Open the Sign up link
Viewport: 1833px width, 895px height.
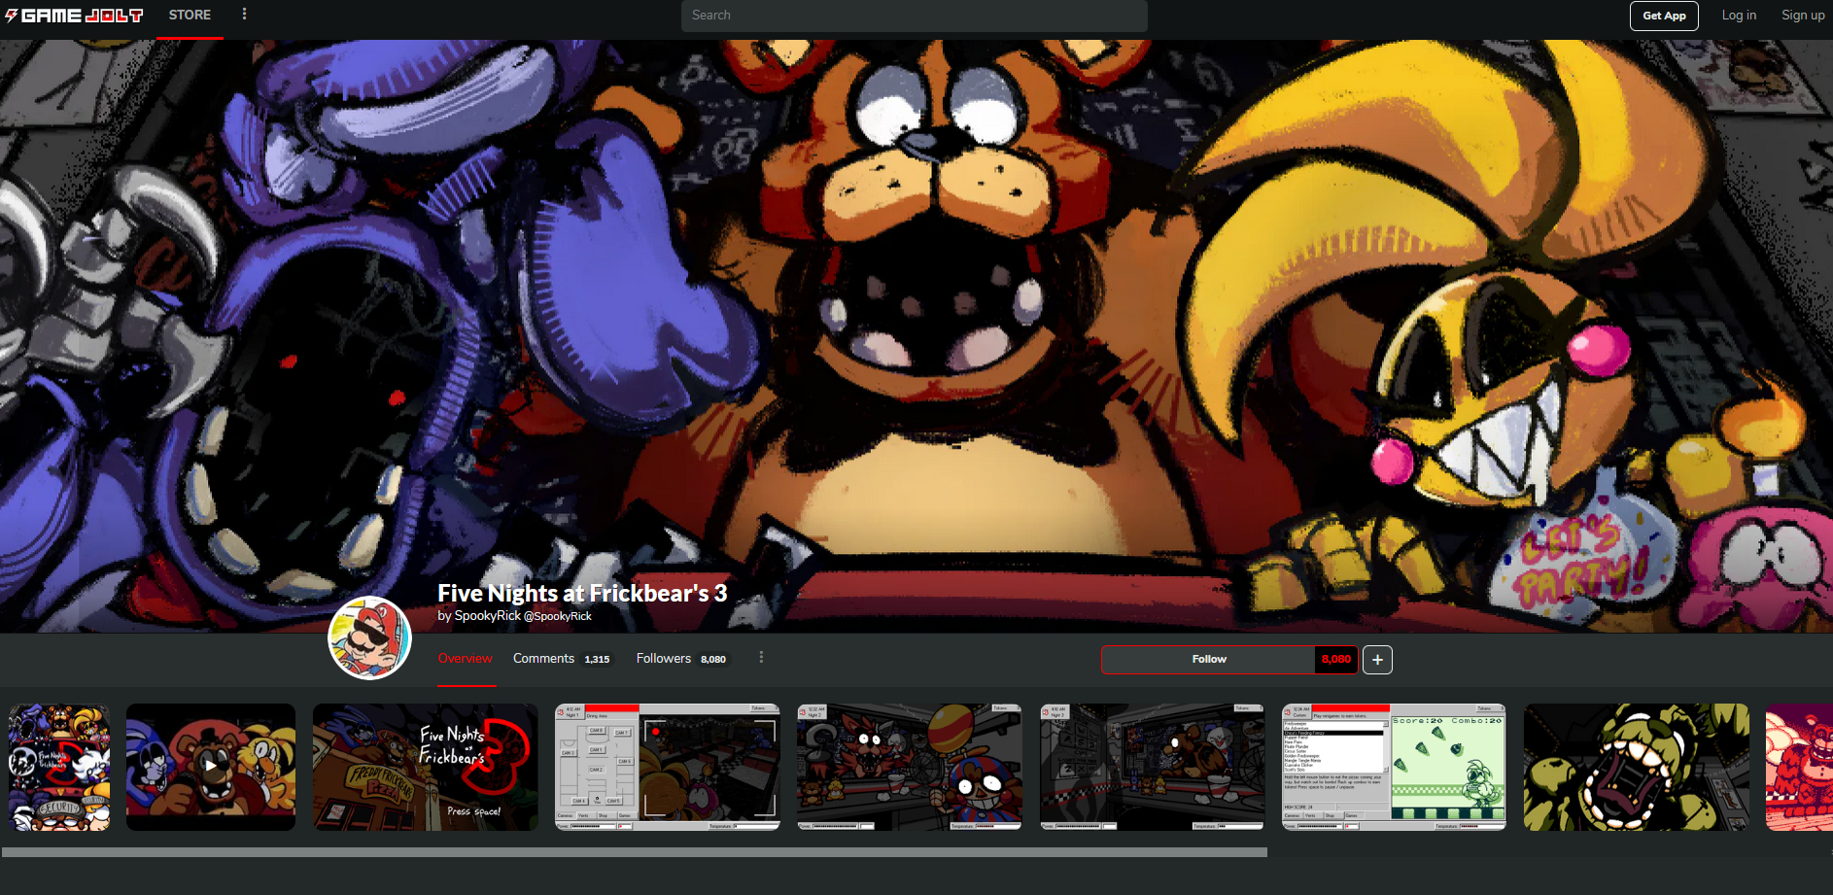pyautogui.click(x=1803, y=16)
